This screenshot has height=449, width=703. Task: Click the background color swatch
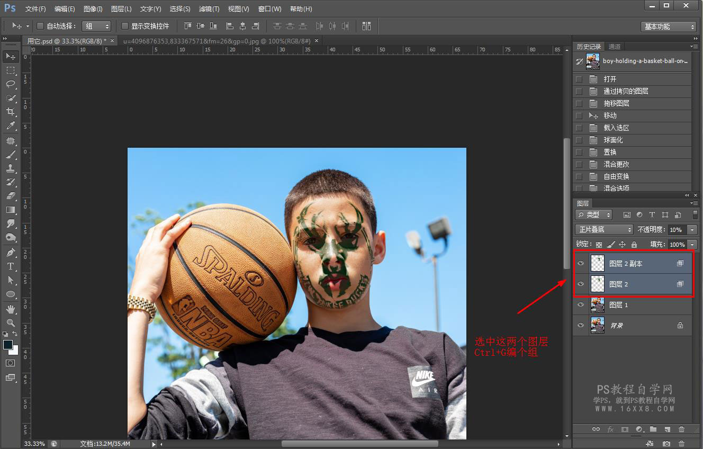[15, 352]
